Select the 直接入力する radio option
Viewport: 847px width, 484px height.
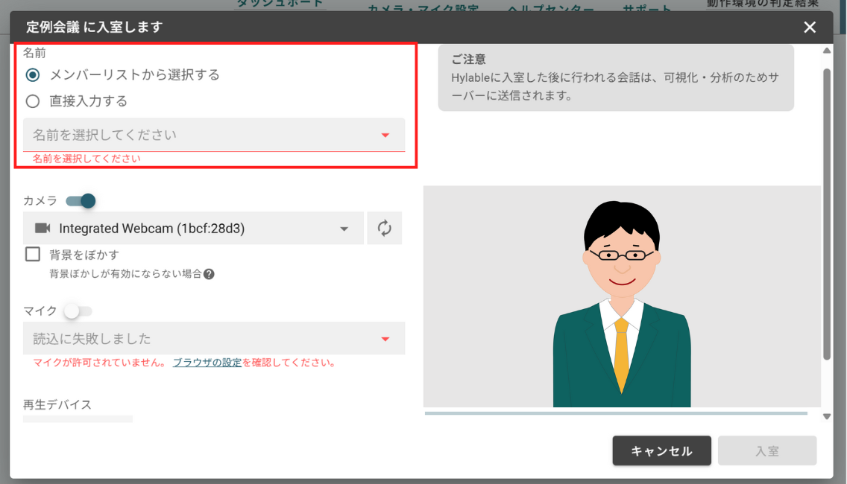(32, 101)
